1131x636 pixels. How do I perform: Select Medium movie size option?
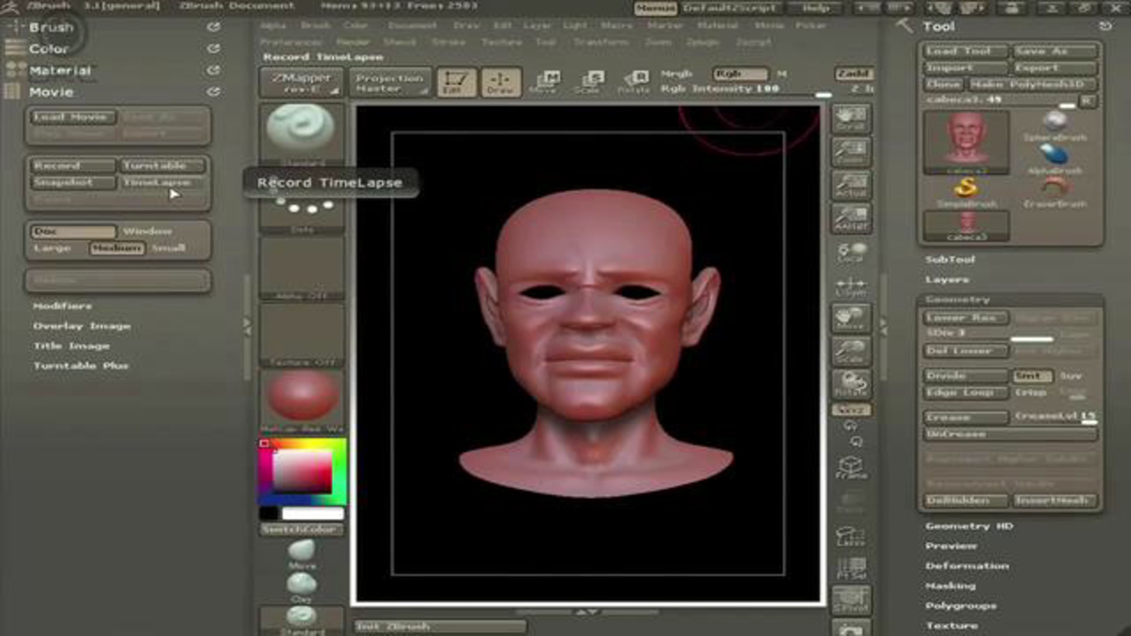tap(116, 248)
